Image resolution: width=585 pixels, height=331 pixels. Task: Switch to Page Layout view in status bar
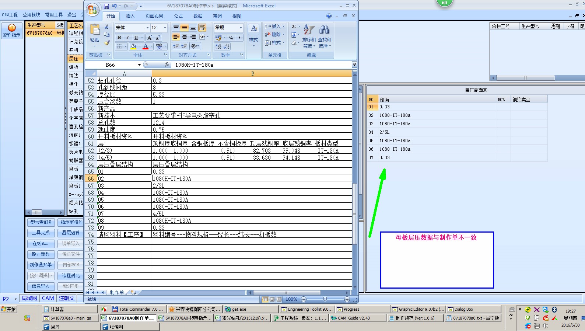(272, 299)
